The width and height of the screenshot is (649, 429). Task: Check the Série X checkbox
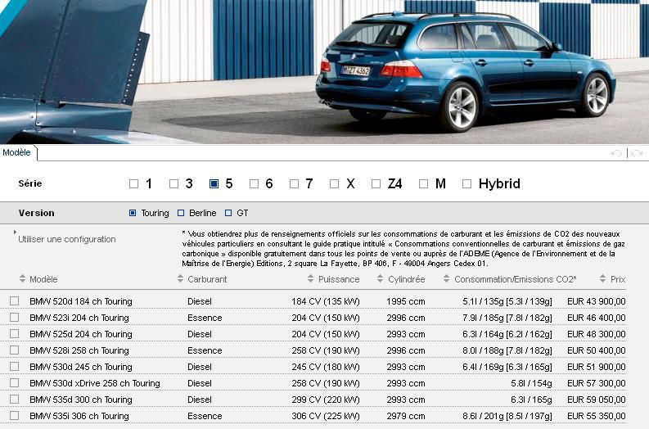(335, 183)
